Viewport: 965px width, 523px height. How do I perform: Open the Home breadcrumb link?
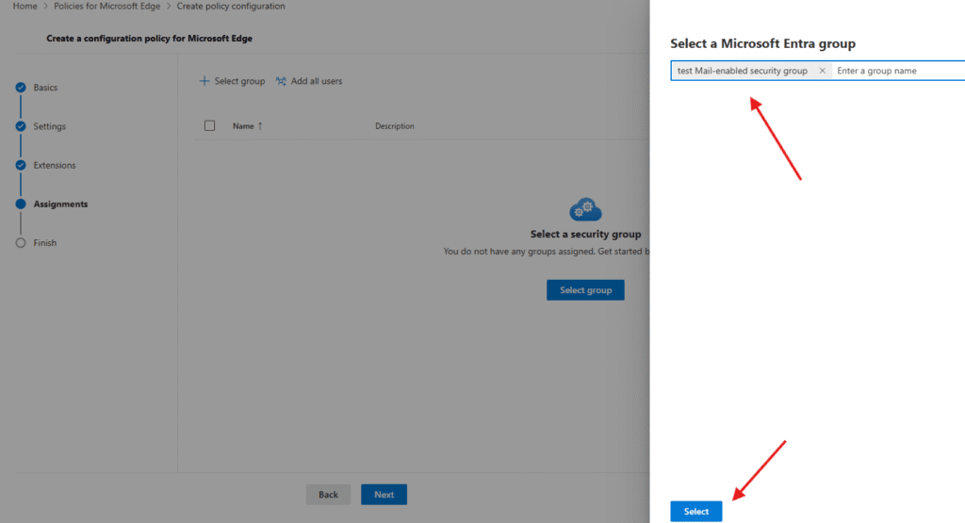[25, 7]
